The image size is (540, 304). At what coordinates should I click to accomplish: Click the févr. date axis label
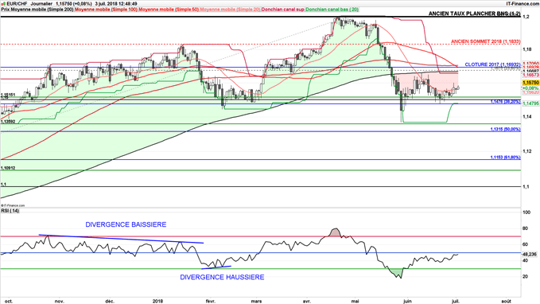click(211, 301)
